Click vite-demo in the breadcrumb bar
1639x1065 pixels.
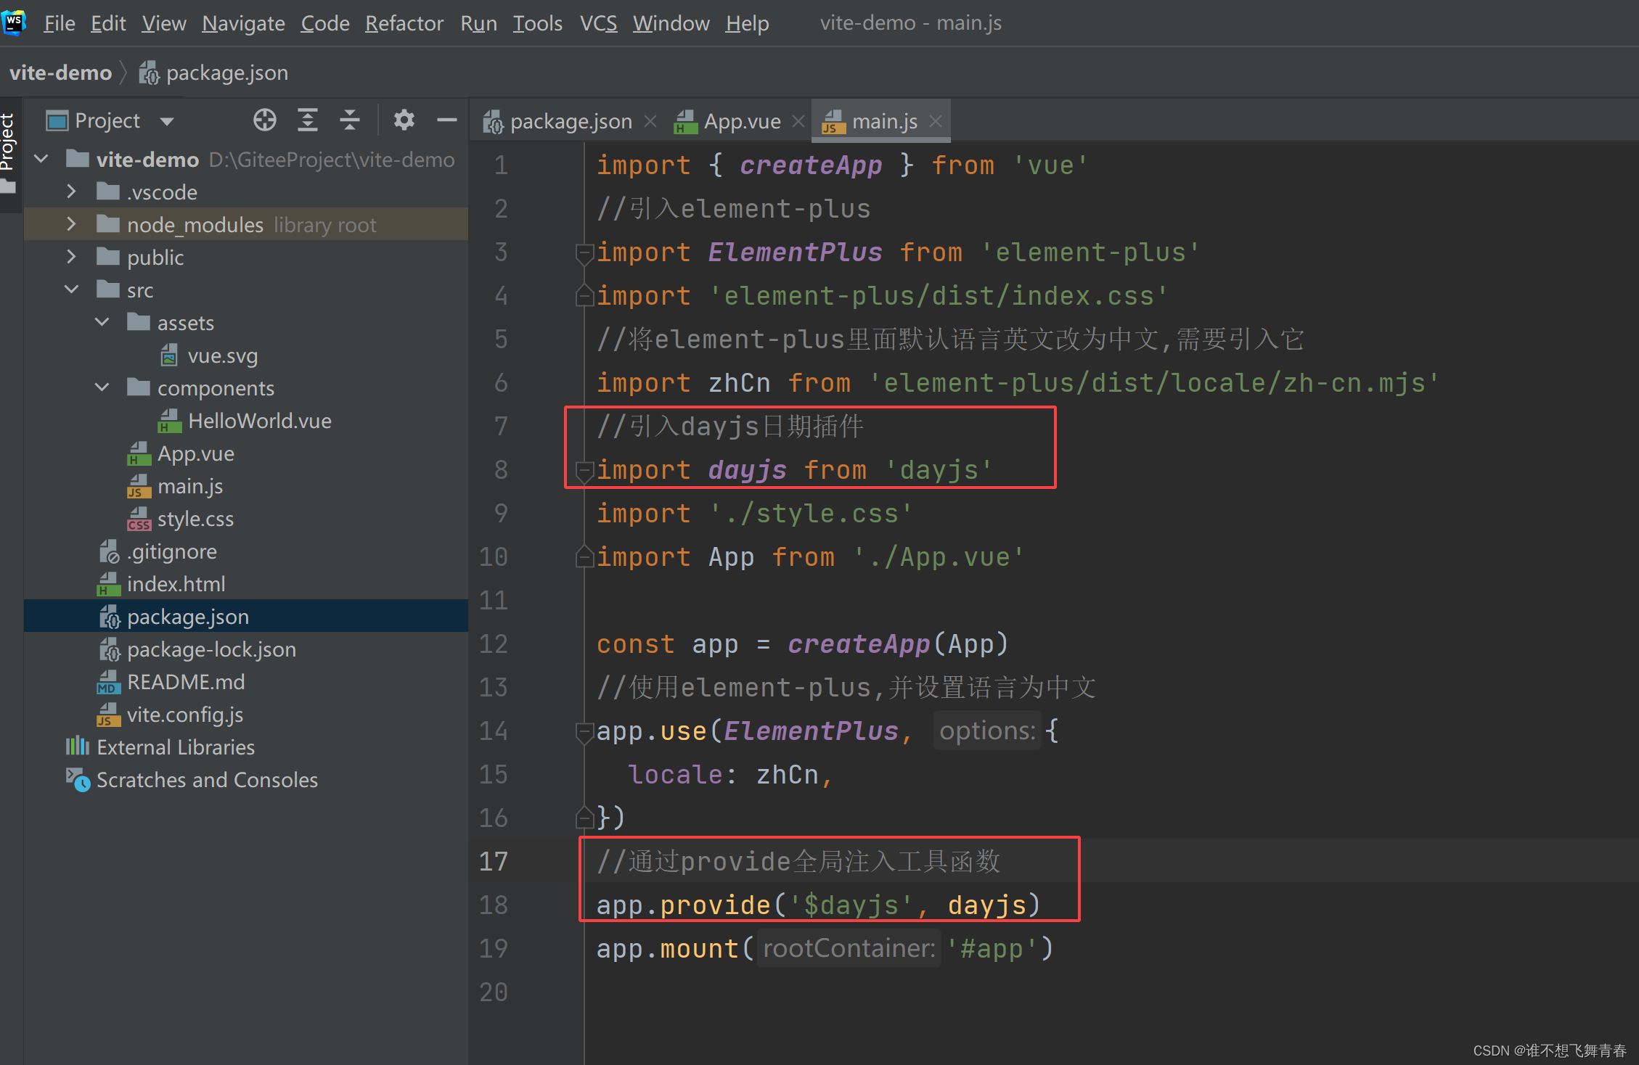(x=61, y=73)
